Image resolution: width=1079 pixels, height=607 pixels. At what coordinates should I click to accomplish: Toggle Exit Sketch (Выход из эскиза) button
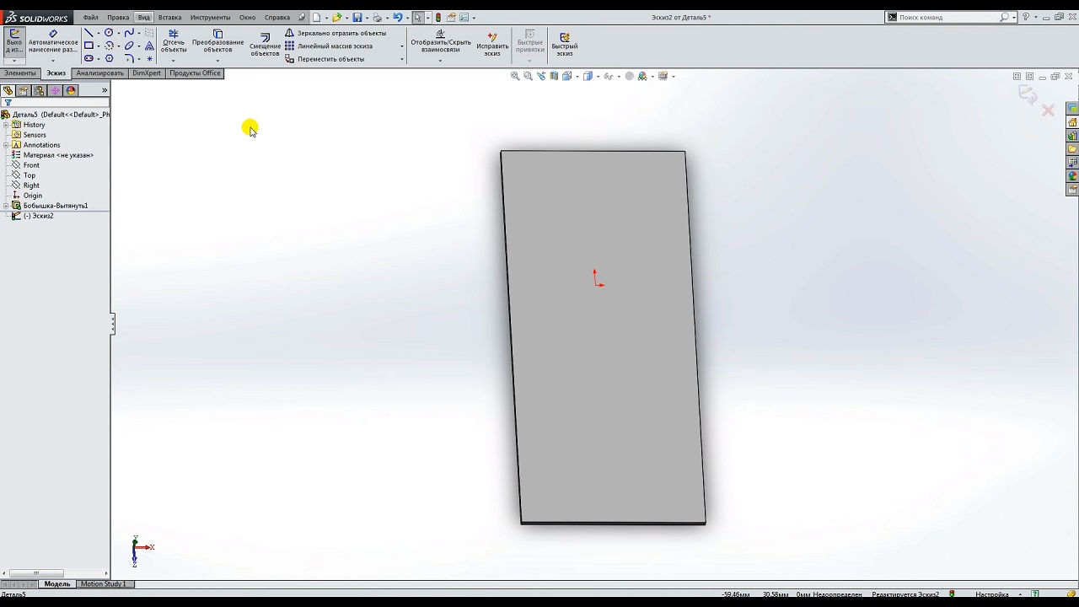pyautogui.click(x=14, y=41)
